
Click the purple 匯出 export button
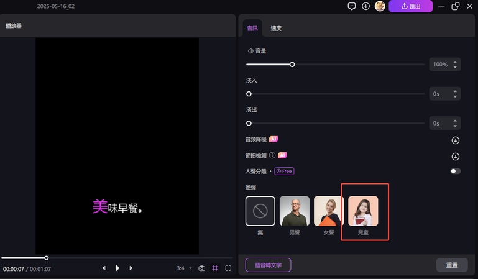410,6
